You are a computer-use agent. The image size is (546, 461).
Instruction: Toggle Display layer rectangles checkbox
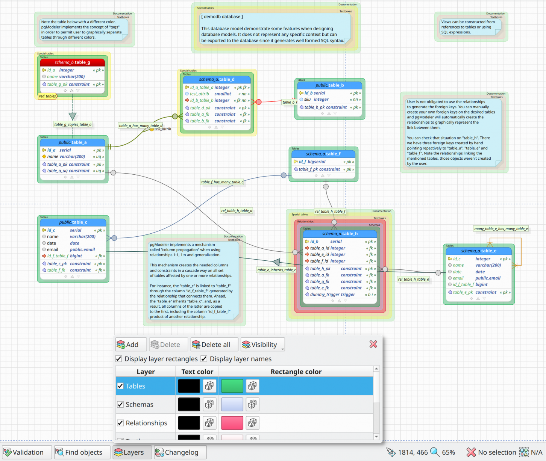(x=119, y=359)
